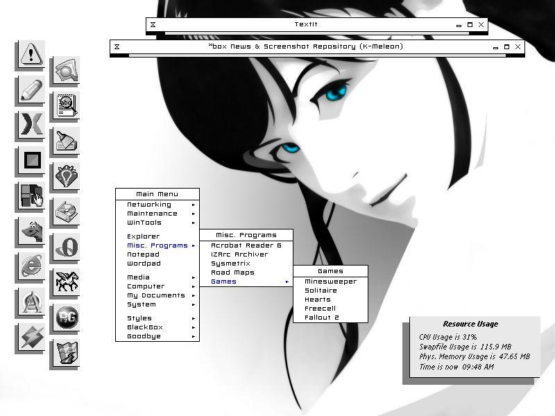Open the CD drive shortcut icon
The height and width of the screenshot is (416, 555).
tap(66, 211)
